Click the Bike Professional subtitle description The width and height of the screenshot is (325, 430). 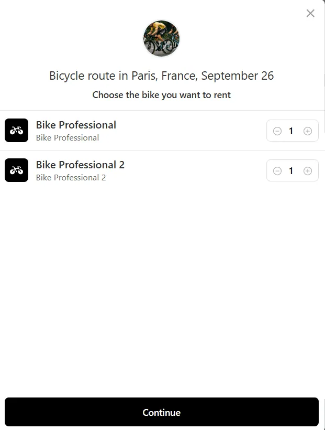pos(68,138)
